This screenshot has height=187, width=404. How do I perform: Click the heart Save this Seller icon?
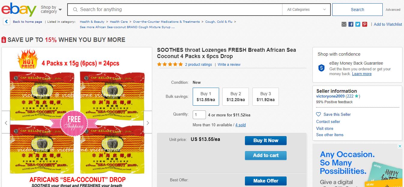(x=318, y=114)
